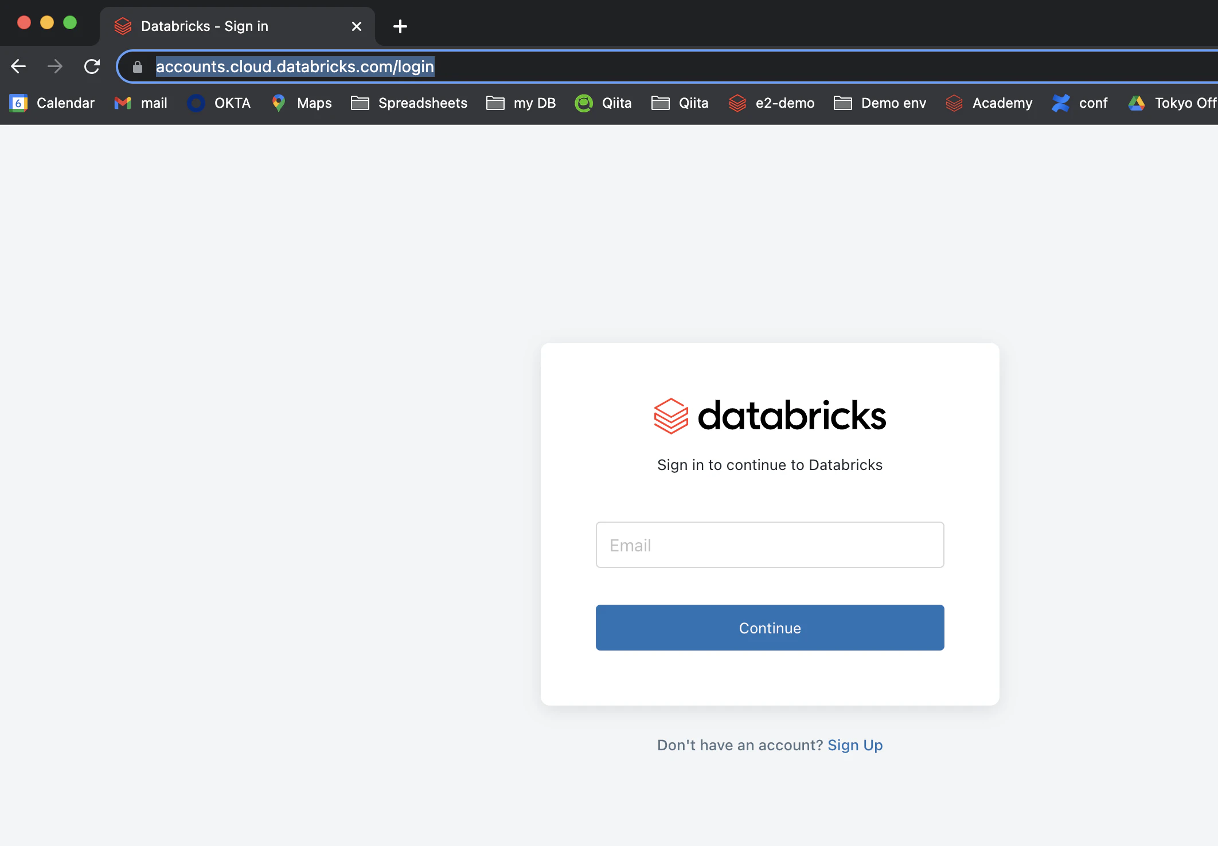
Task: Open the conf bookmark
Action: [x=1080, y=103]
